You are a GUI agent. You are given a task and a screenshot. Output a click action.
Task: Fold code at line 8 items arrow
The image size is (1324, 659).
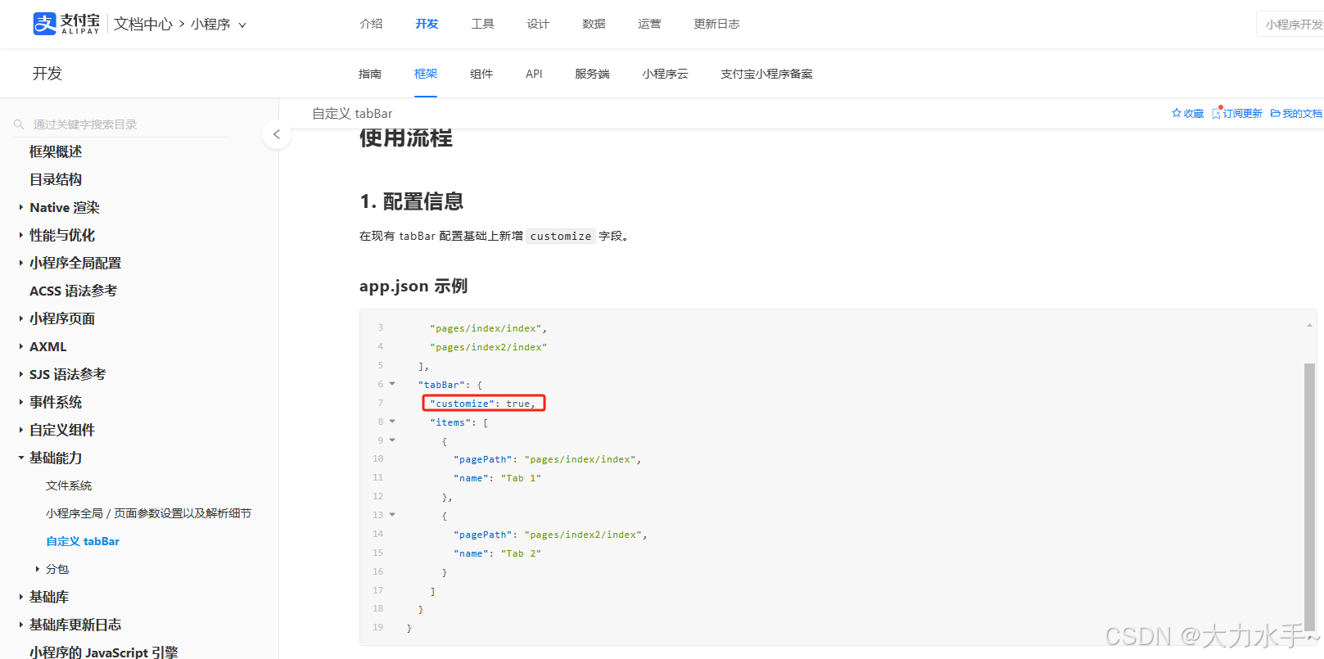pos(392,422)
